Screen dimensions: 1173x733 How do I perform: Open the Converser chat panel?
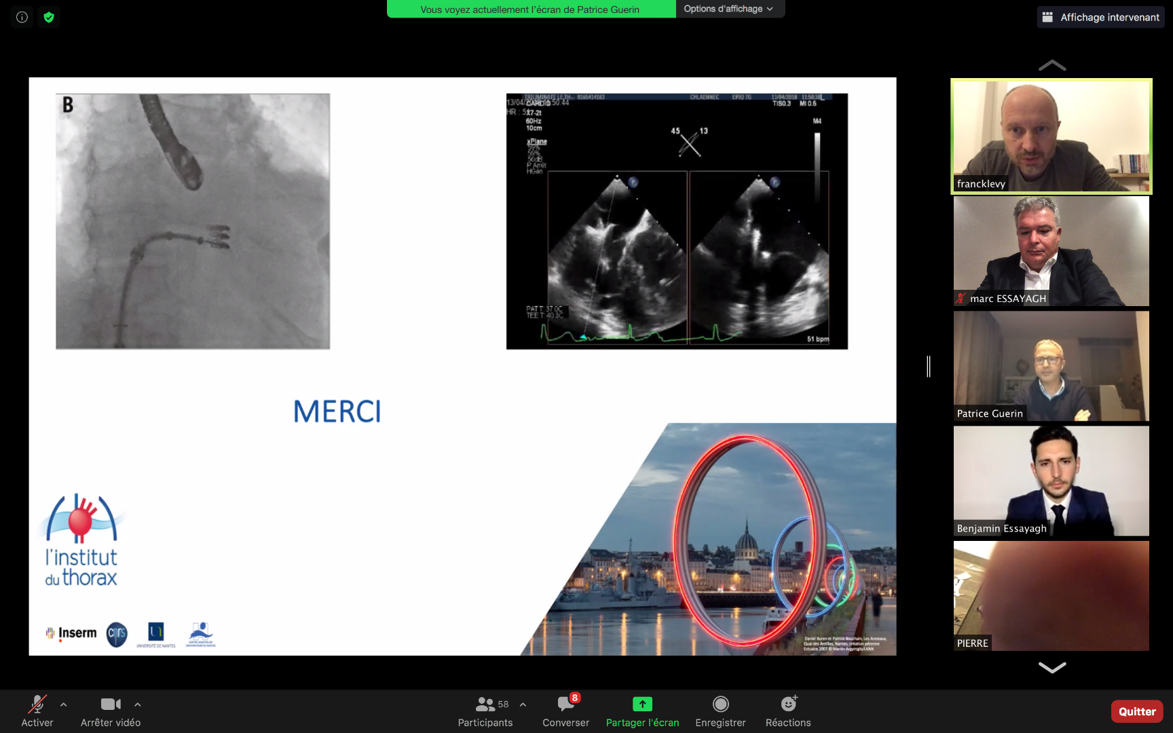tap(565, 711)
